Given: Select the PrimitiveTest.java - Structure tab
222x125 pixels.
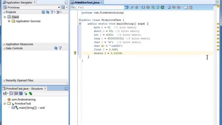Looking at the screenshot, I should click(24, 89).
